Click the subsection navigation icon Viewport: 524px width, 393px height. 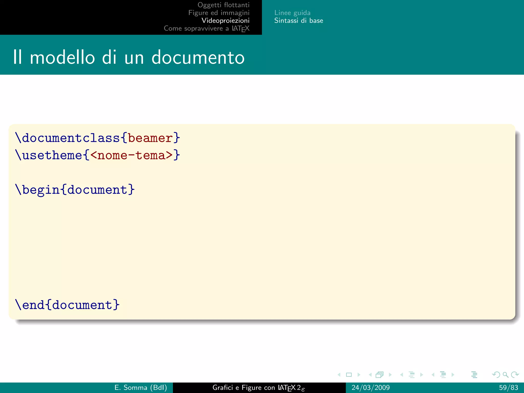pos(411,375)
